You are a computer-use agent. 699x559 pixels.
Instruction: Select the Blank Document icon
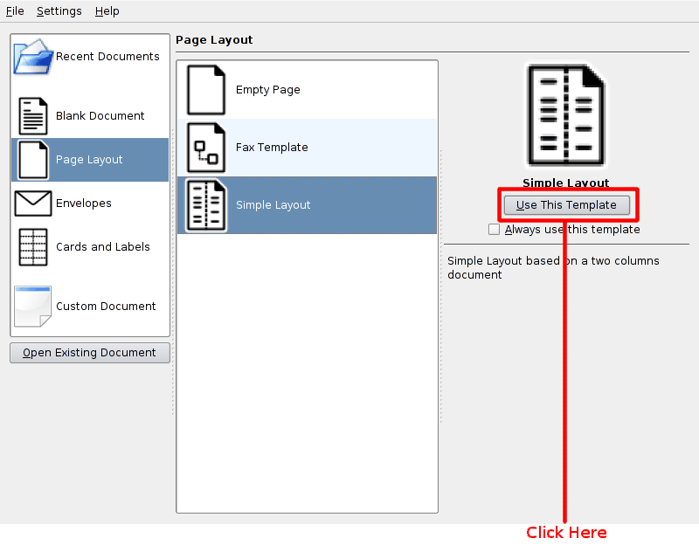point(33,116)
